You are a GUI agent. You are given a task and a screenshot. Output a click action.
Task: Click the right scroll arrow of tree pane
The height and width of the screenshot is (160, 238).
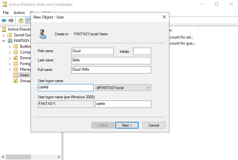[x=59, y=157]
